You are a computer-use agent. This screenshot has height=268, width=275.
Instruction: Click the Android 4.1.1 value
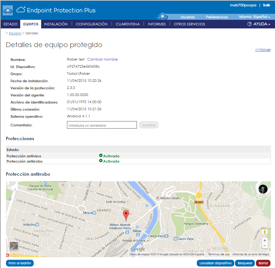[x=79, y=116]
